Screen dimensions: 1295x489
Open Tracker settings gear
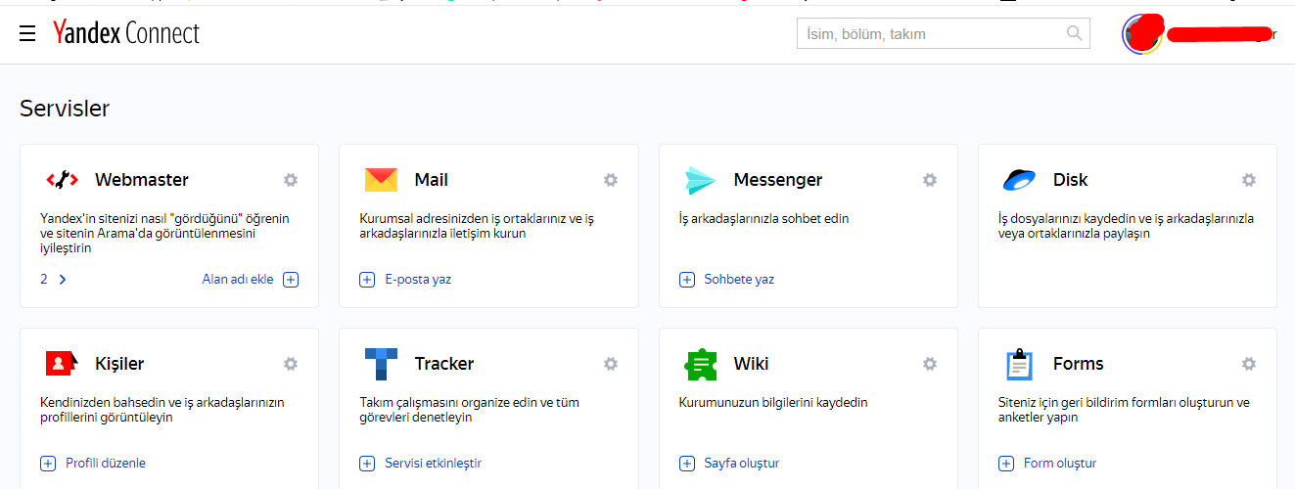[x=611, y=364]
